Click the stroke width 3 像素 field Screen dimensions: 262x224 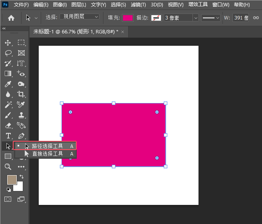178,18
